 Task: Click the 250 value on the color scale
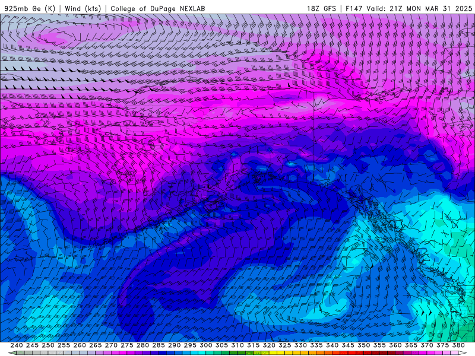point(48,345)
